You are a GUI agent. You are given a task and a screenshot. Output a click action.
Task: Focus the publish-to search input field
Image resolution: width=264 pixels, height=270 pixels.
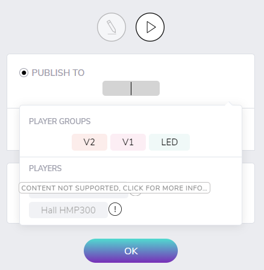tap(131, 89)
